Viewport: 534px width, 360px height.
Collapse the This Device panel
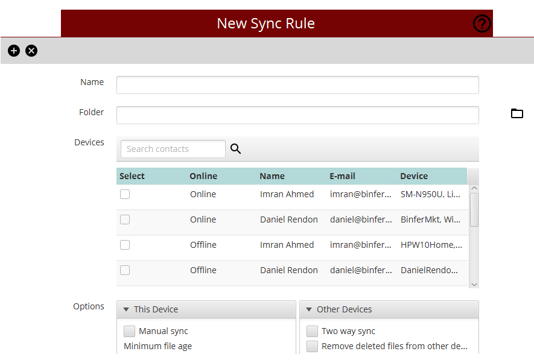[x=126, y=309]
